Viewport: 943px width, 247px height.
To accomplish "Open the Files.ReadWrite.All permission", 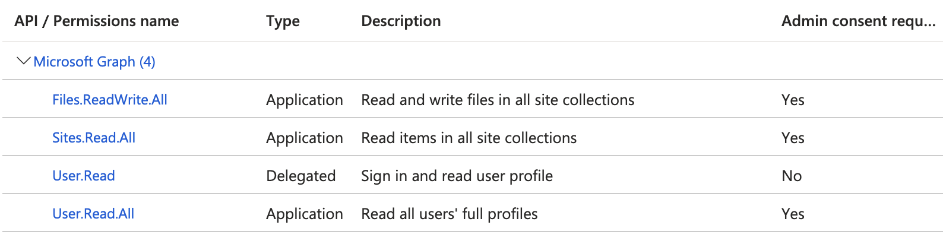I will tap(110, 100).
